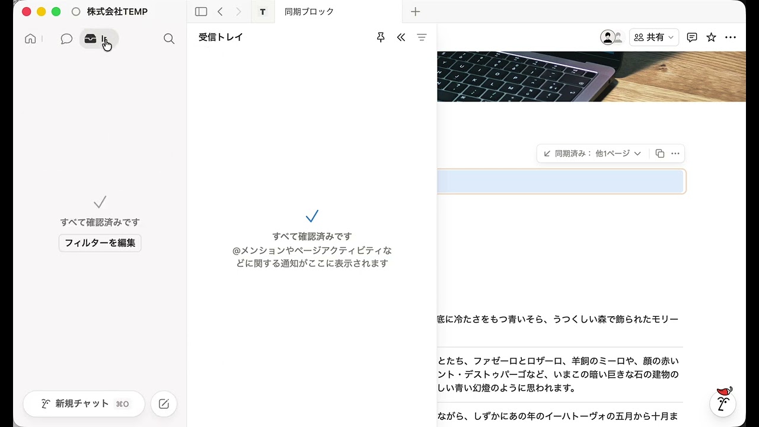
Task: Add the page to favorites with the star
Action: (712, 37)
